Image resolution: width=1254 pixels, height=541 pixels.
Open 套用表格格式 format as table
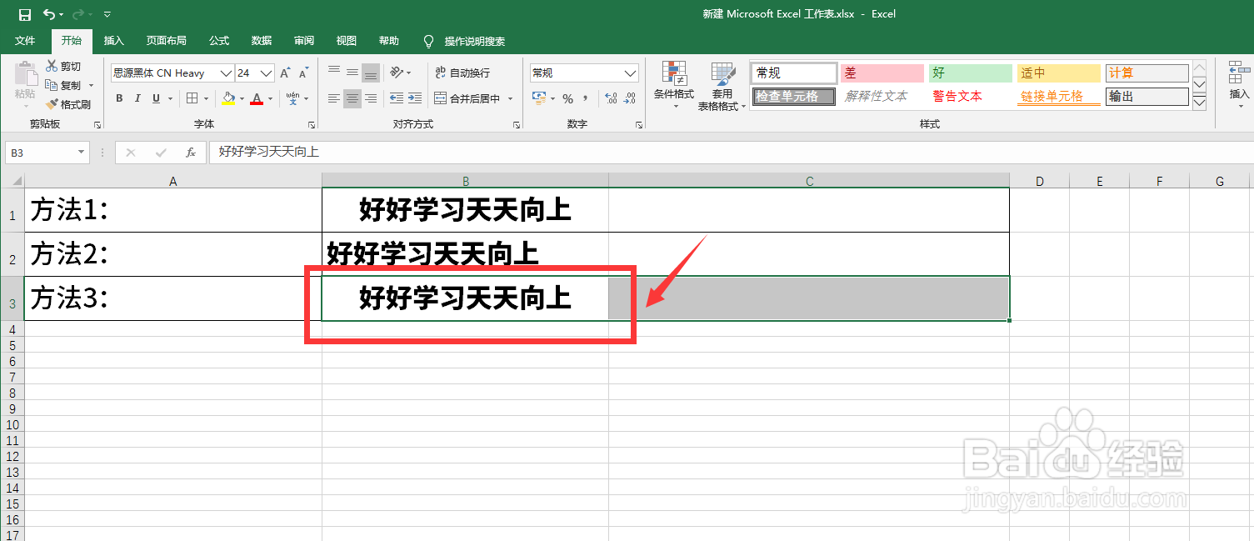(722, 86)
